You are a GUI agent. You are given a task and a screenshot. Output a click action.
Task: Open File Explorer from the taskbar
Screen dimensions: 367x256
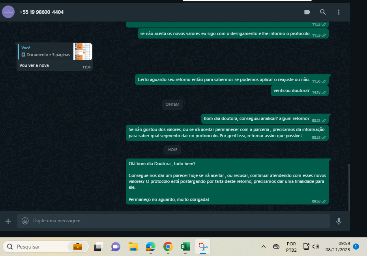pyautogui.click(x=133, y=247)
